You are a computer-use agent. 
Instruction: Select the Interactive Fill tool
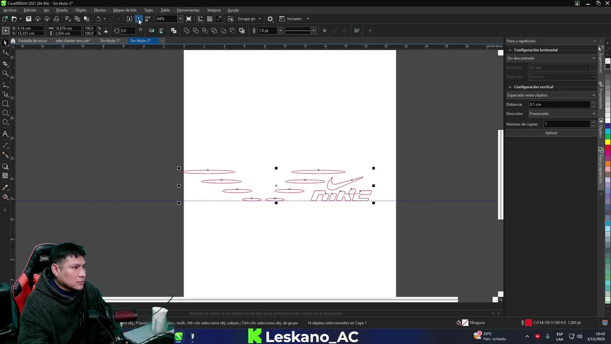(5, 197)
